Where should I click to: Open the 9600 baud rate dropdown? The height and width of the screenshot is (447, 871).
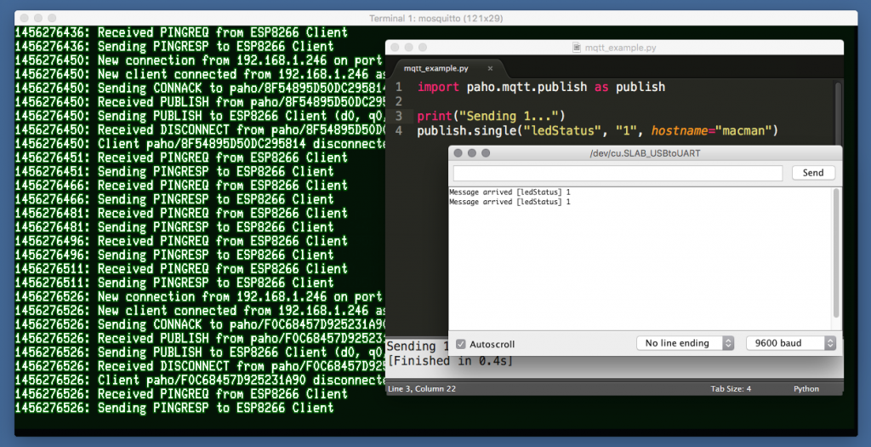(x=790, y=343)
